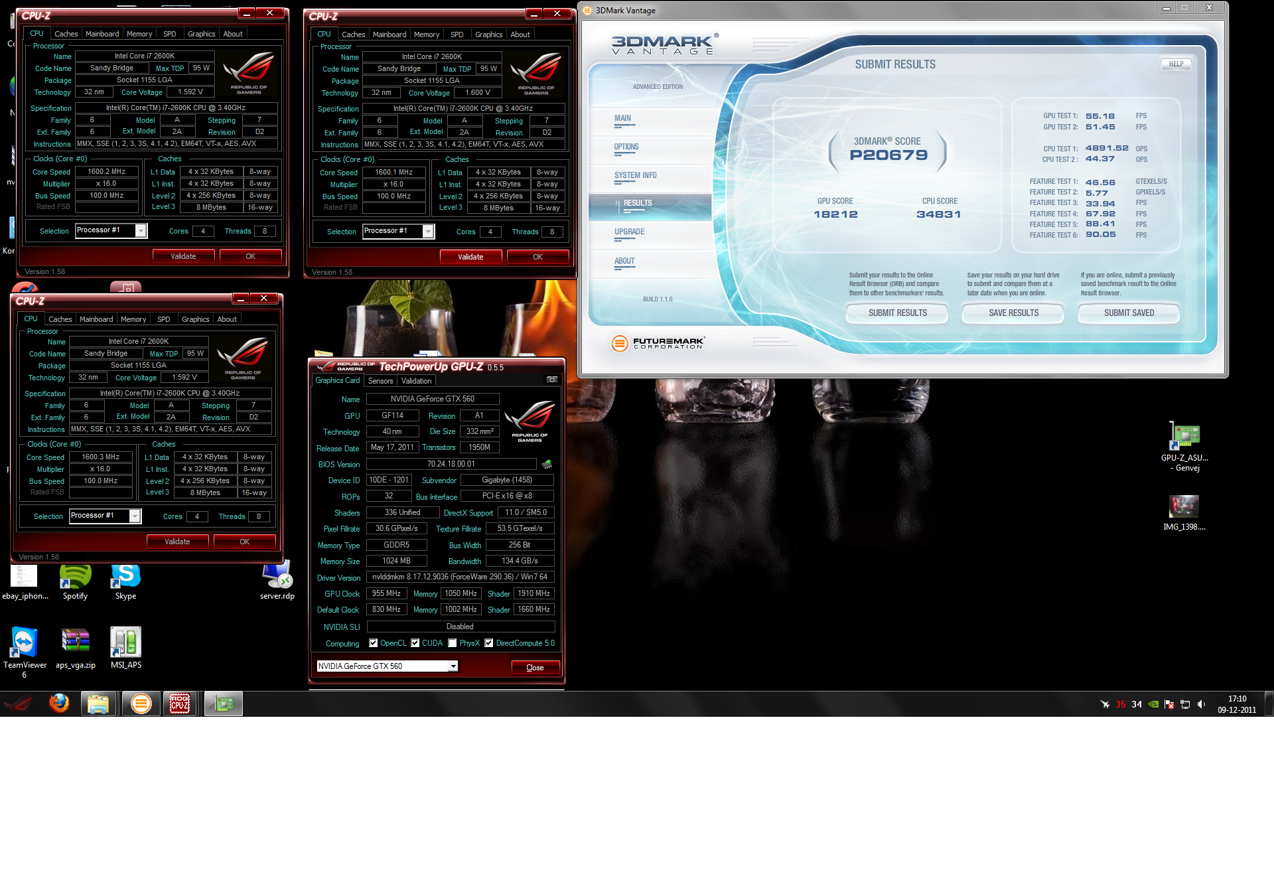Open the ebay_iphon... document icon
Viewport: 1274px width, 892px height.
[25, 583]
